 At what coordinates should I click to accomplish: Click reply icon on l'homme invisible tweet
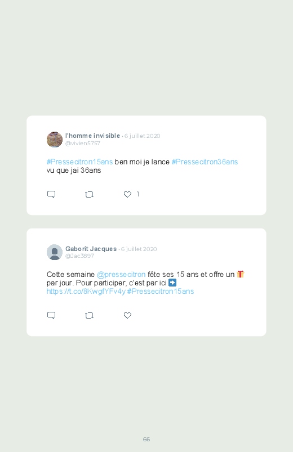[x=51, y=194]
